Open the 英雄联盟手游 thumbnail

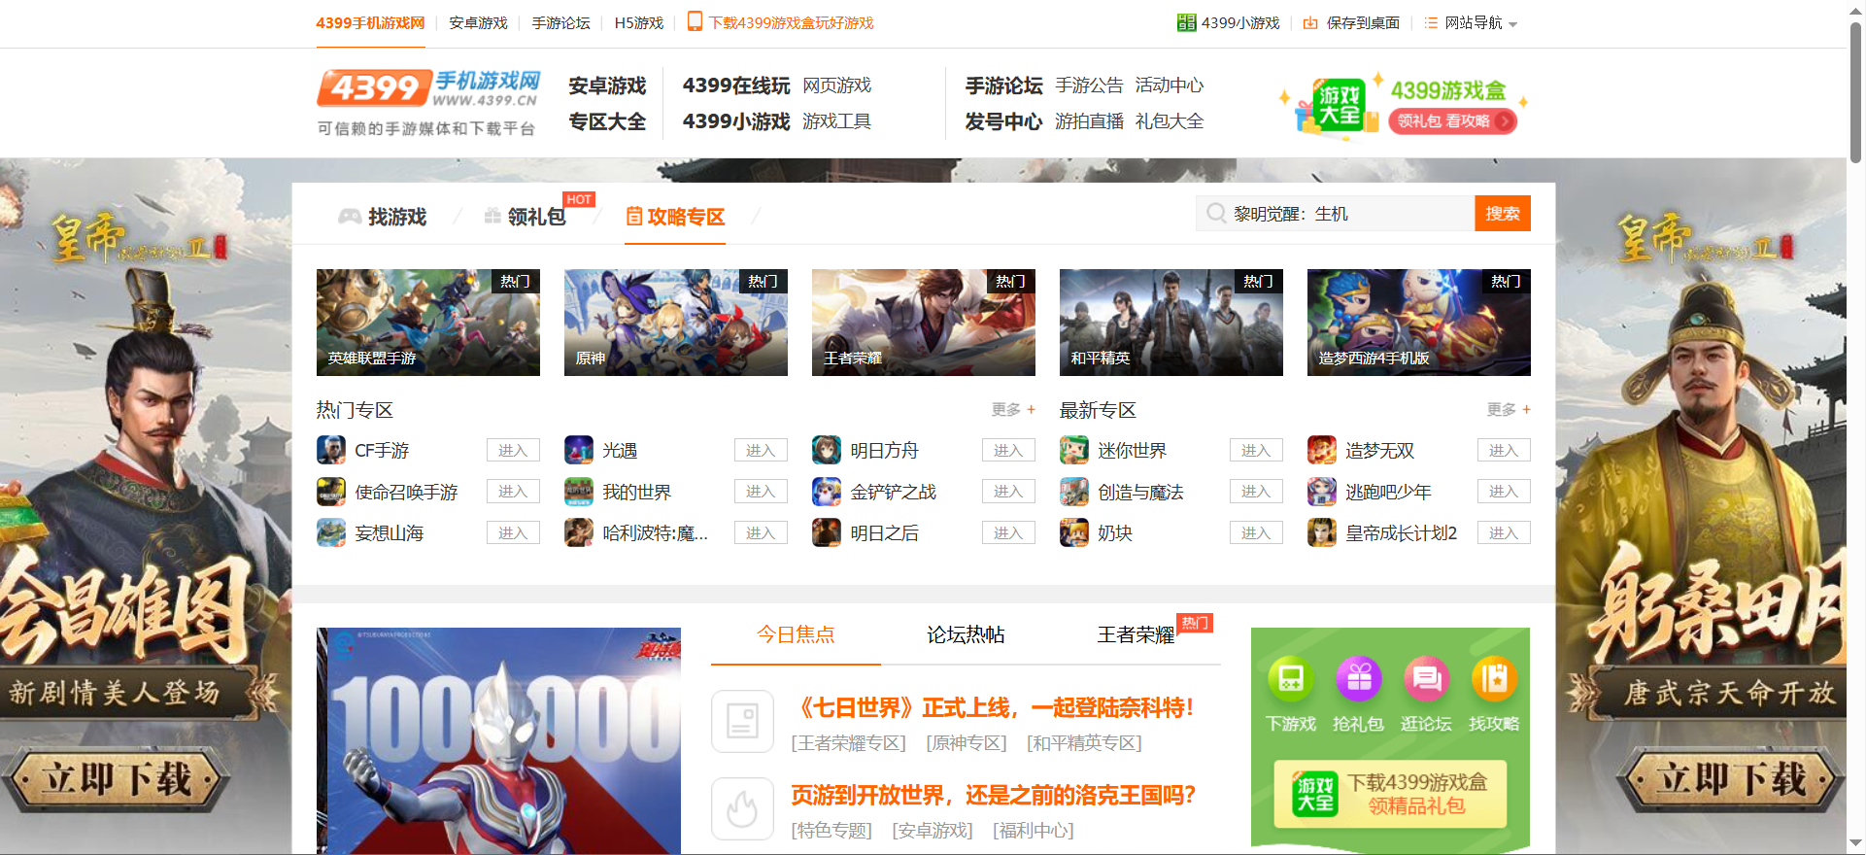[428, 323]
